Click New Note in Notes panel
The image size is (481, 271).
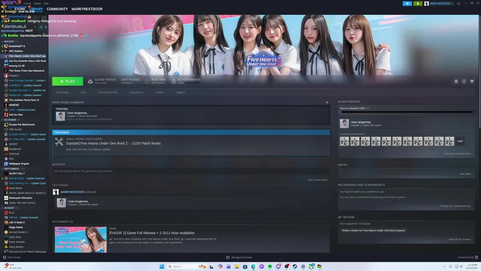pyautogui.click(x=465, y=174)
